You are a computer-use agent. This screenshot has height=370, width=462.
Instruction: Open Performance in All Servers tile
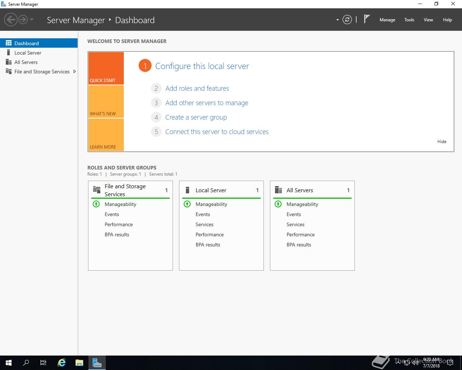coord(301,235)
